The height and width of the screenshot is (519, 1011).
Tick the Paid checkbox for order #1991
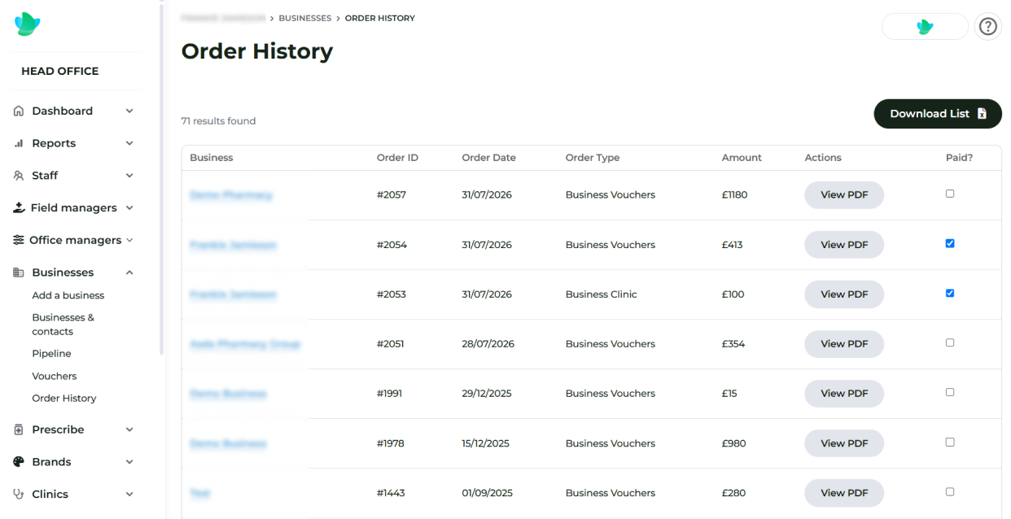click(x=950, y=392)
